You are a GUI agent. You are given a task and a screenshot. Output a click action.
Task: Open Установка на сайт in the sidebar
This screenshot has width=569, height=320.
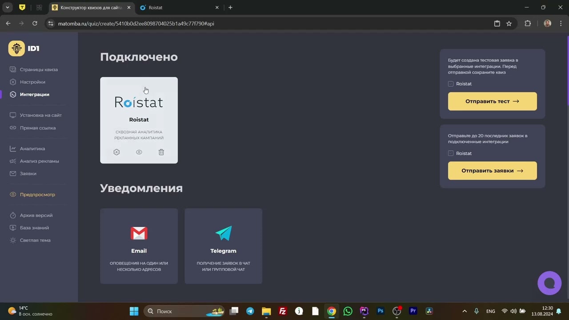point(40,115)
